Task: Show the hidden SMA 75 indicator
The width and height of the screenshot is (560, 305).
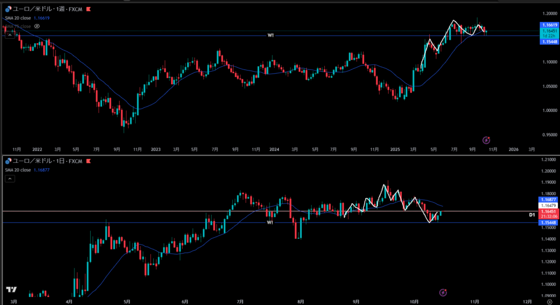Action: pos(37,26)
